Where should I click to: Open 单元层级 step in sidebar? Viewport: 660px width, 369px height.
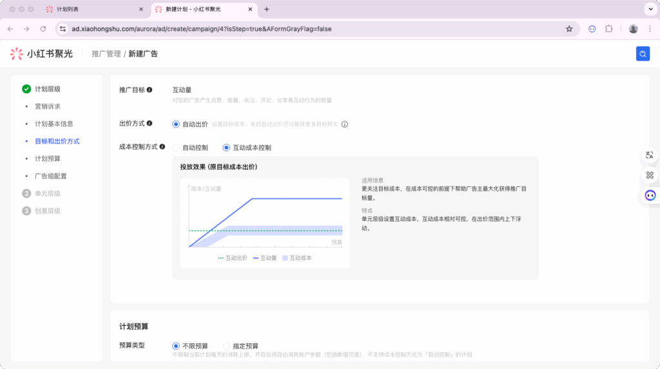[x=48, y=194]
